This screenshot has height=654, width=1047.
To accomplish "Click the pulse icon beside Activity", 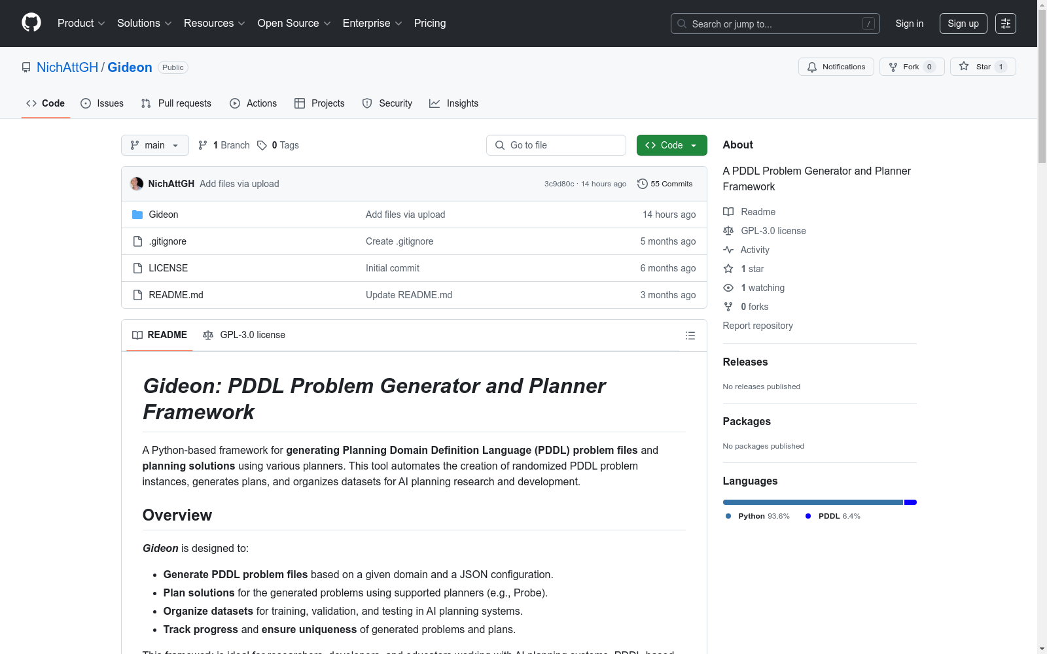I will pos(728,250).
